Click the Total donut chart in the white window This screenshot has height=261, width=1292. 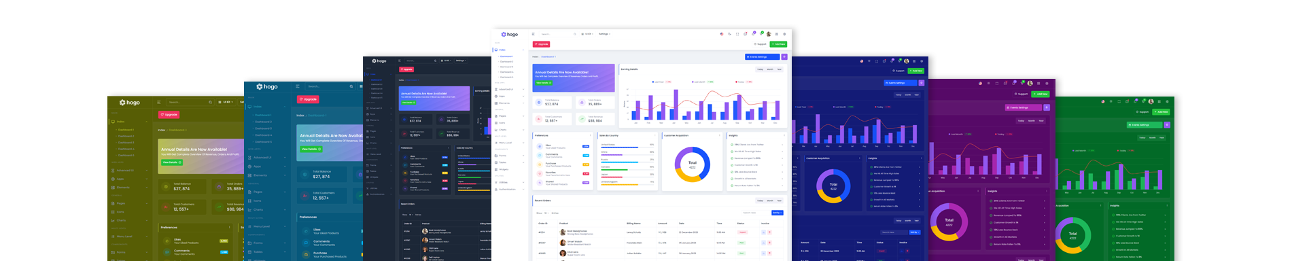[693, 164]
